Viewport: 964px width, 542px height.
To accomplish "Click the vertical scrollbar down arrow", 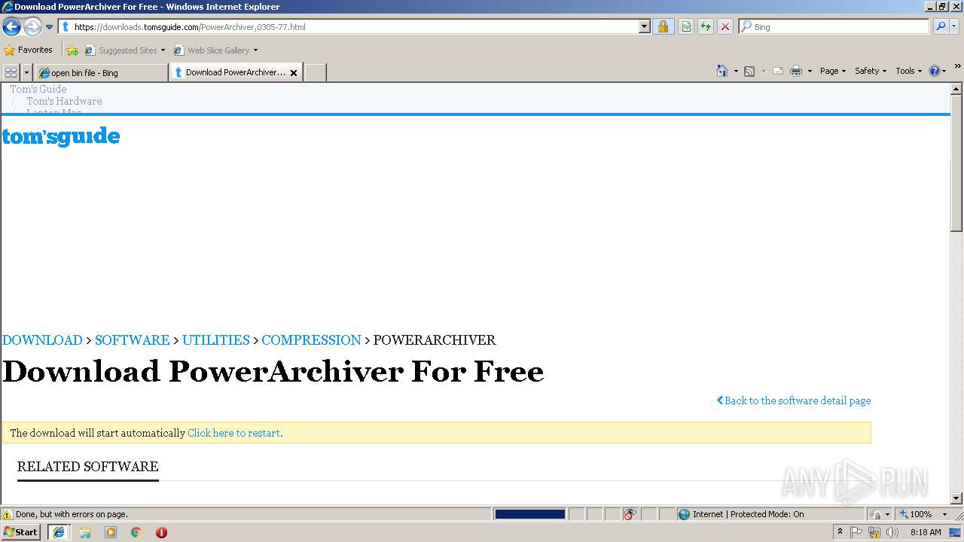I will (x=956, y=498).
